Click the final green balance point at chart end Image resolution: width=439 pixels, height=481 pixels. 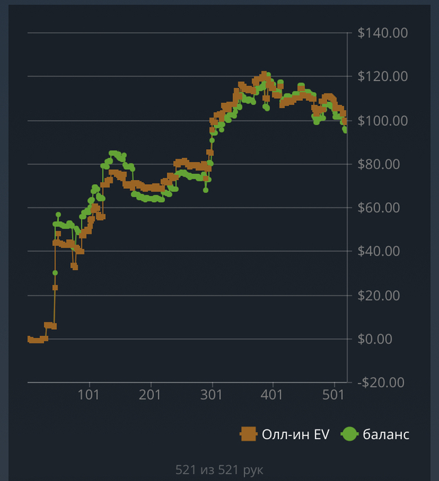(346, 130)
